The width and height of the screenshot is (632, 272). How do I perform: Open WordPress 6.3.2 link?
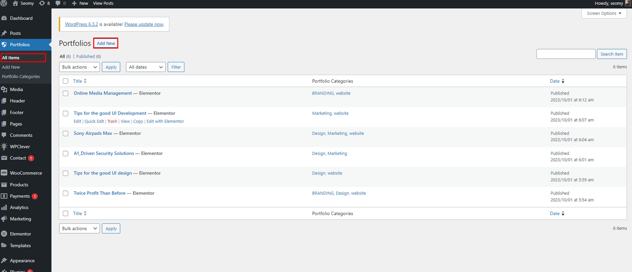(x=81, y=24)
